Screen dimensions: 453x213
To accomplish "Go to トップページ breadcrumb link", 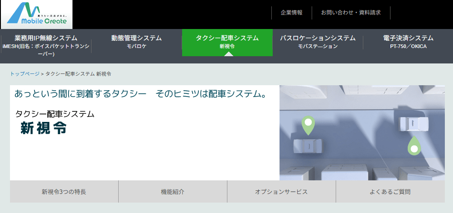I will (x=25, y=74).
